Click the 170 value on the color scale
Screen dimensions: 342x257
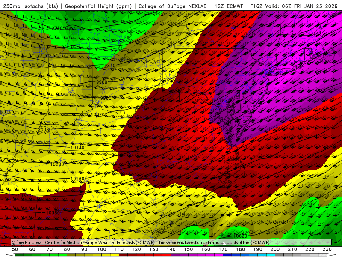223,249
